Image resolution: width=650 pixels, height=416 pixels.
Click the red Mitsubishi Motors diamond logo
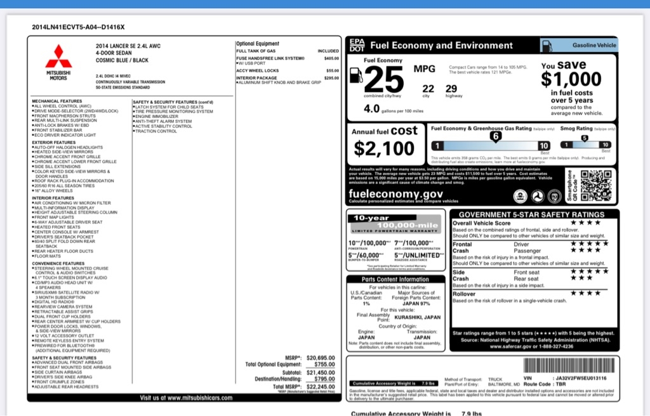point(58,57)
